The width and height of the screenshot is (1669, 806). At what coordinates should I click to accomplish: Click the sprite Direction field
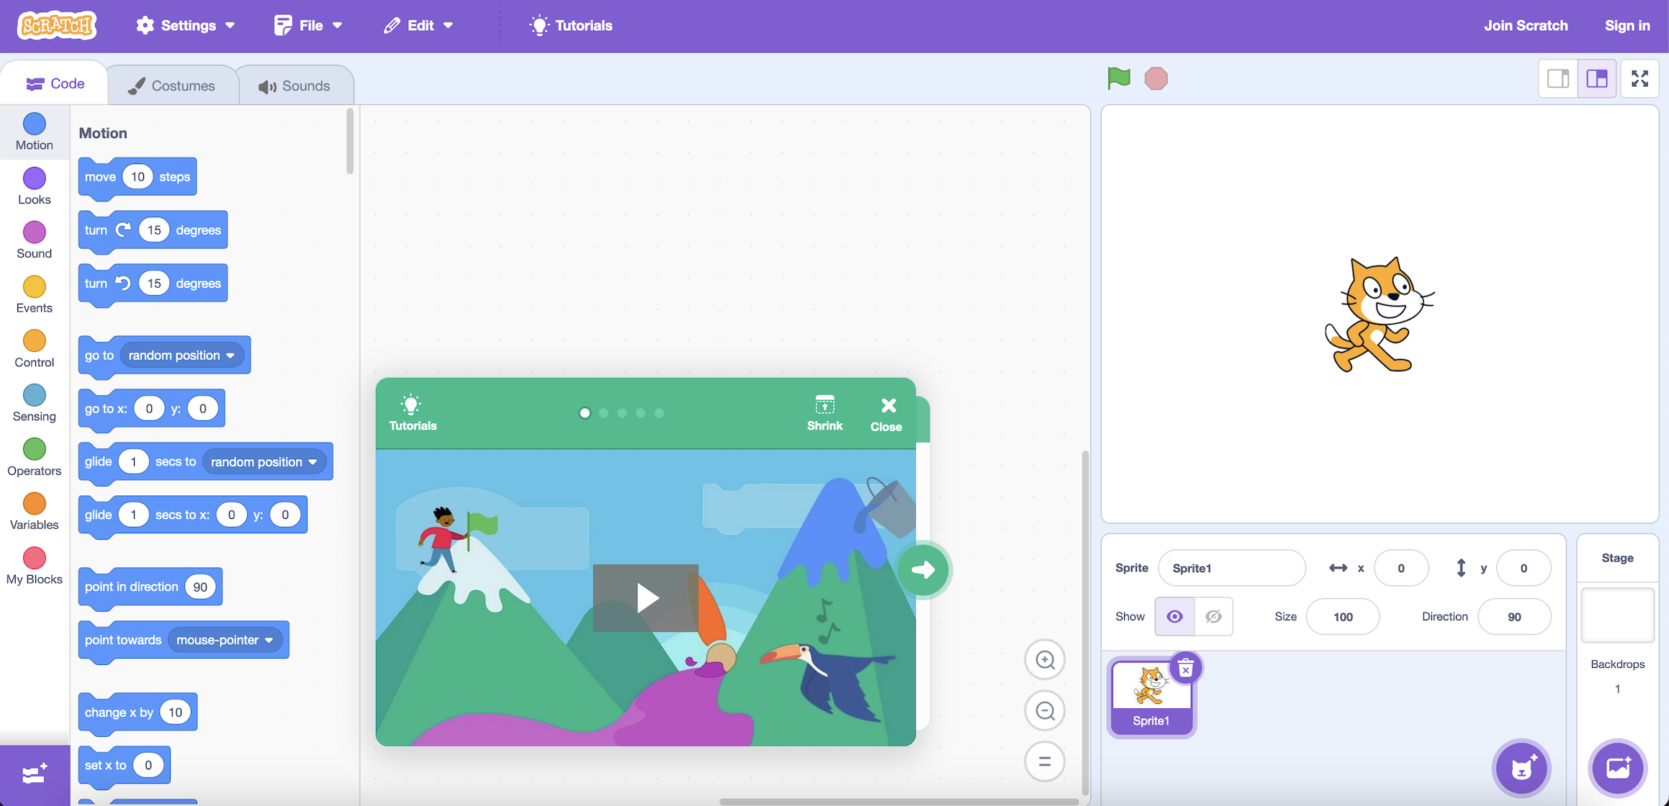[1514, 617]
